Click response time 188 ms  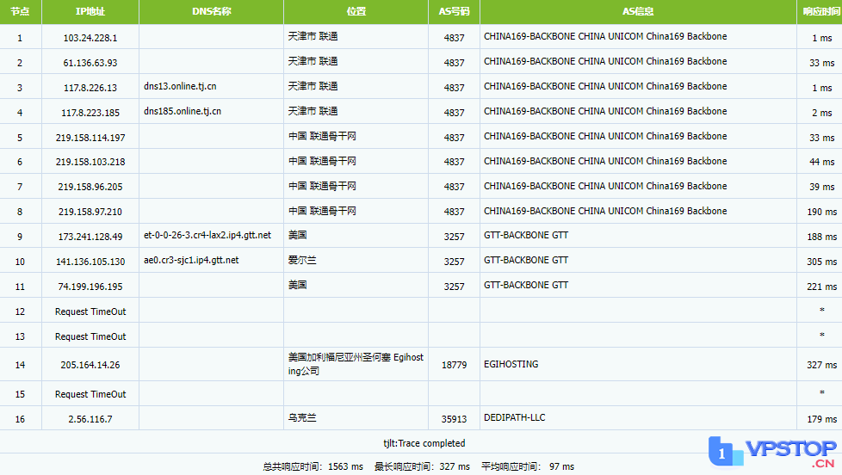[x=821, y=237]
